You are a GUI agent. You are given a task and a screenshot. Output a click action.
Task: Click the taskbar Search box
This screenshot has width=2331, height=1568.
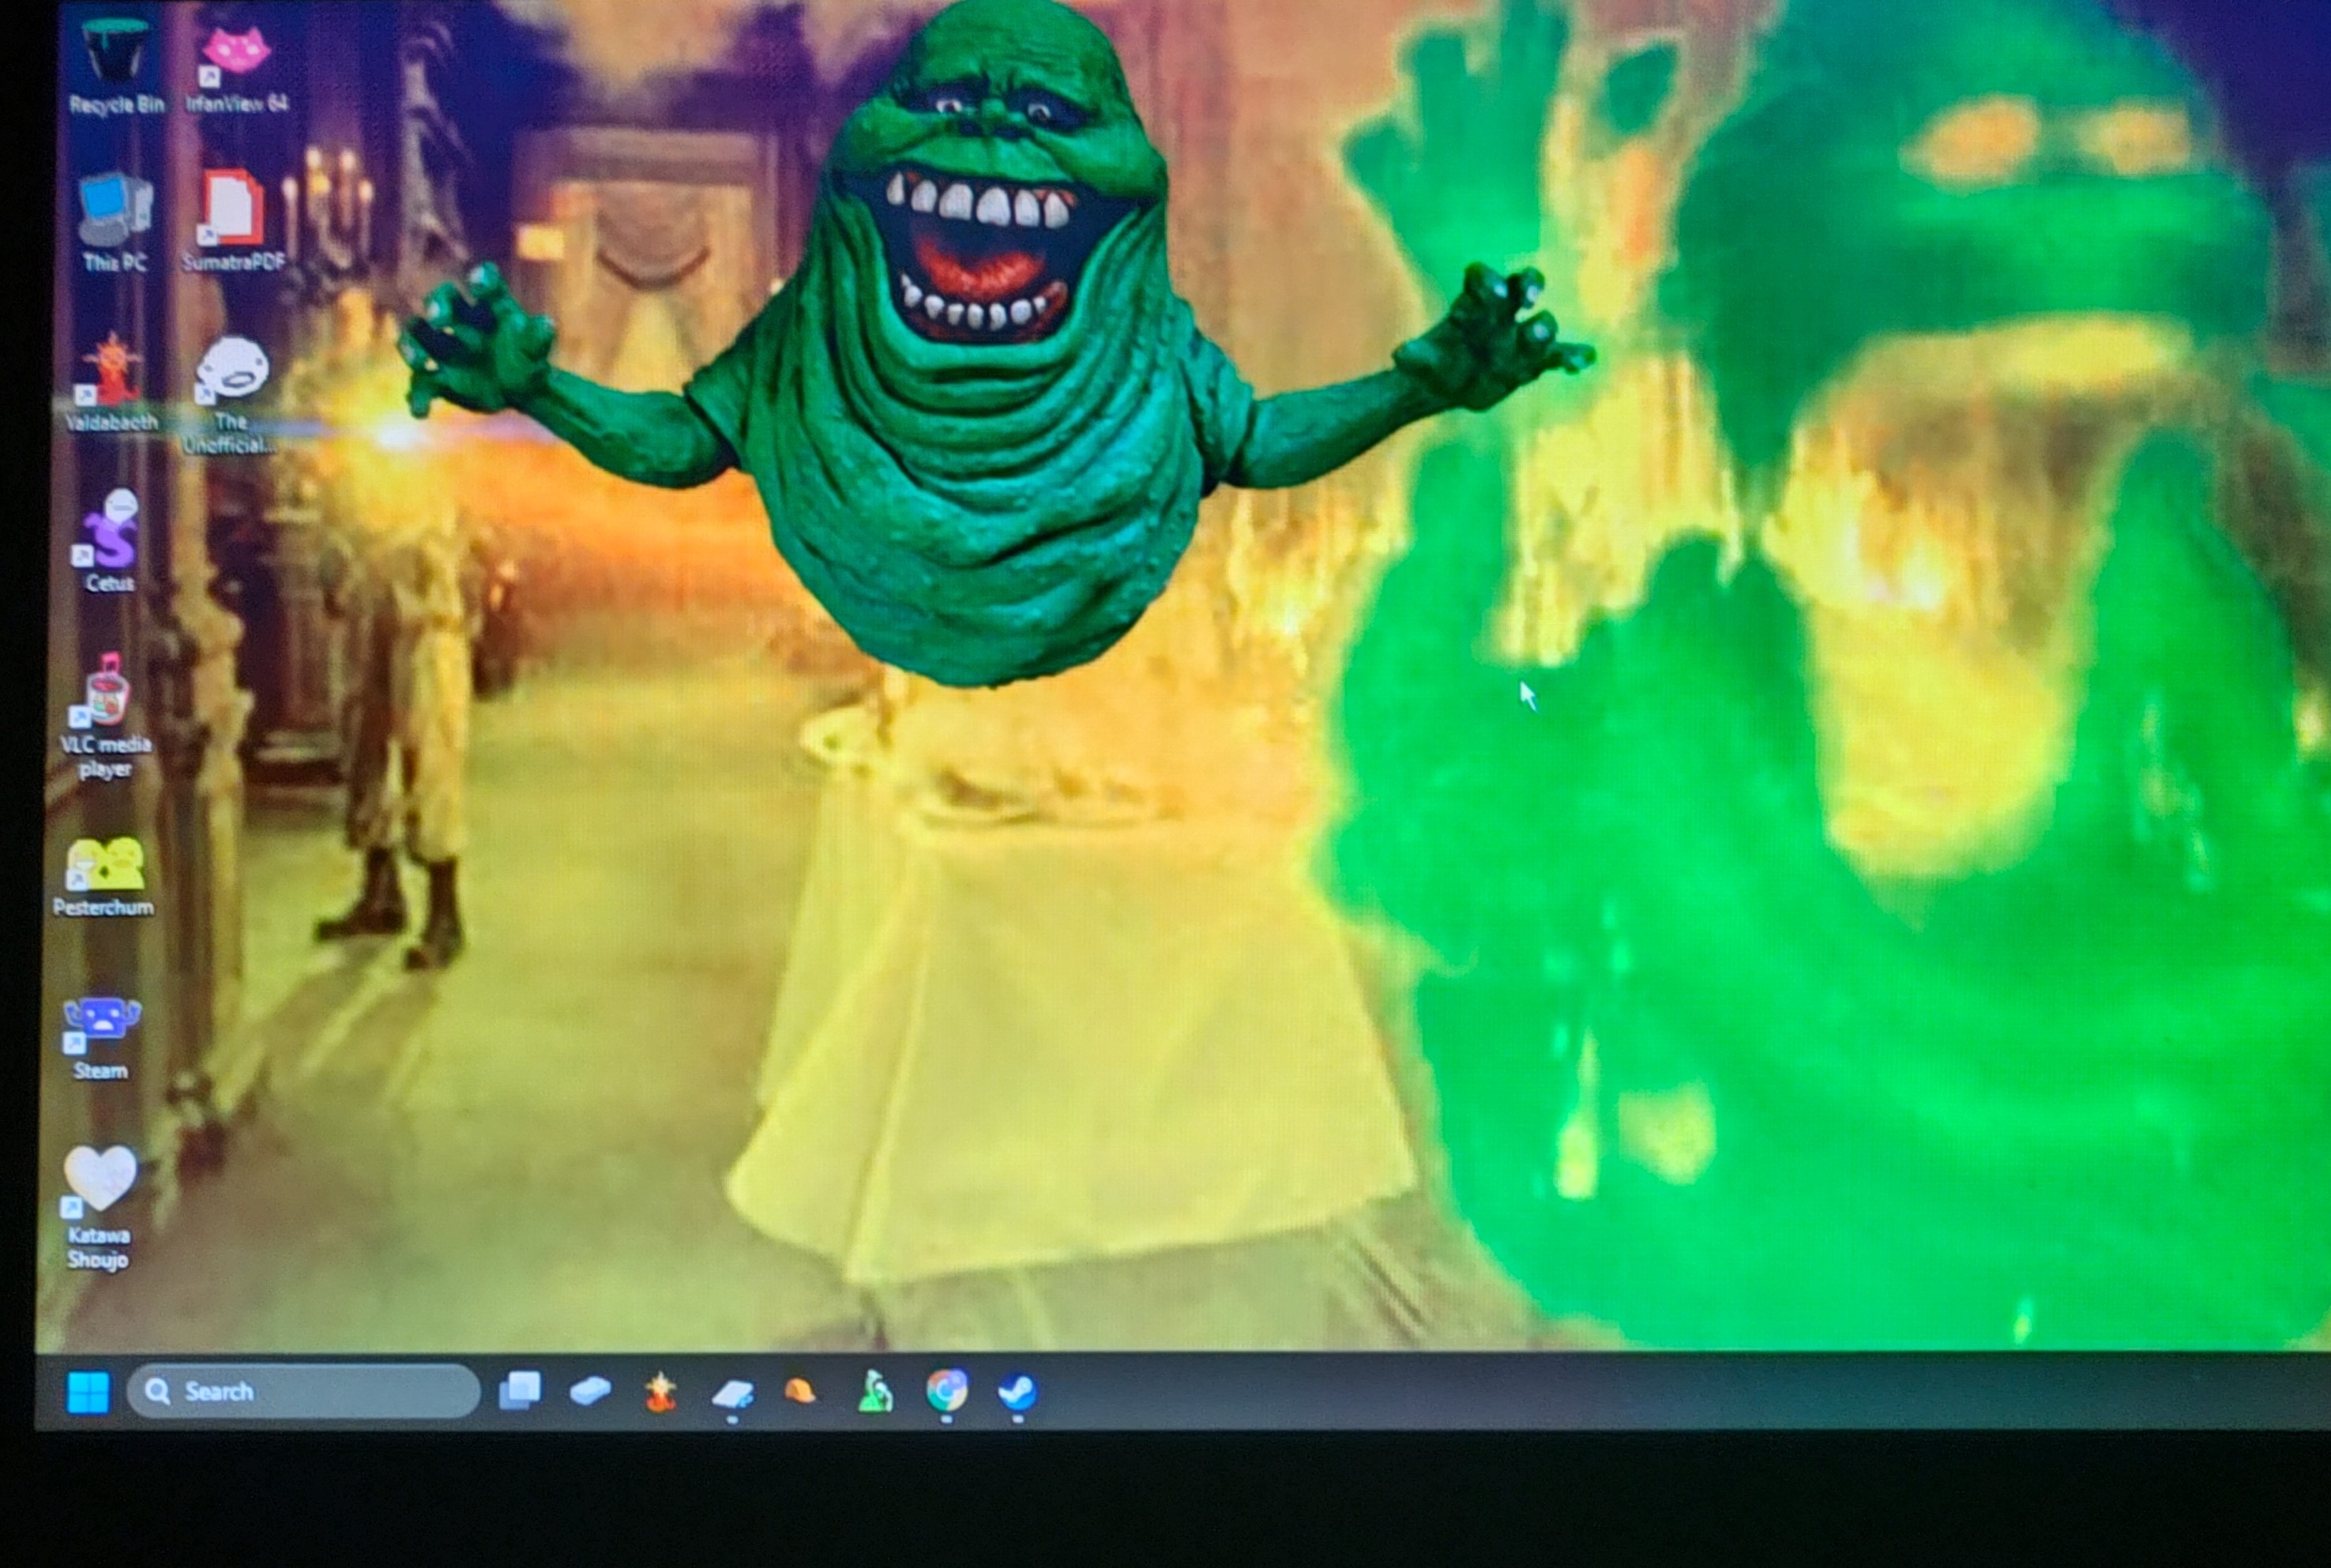tap(305, 1392)
